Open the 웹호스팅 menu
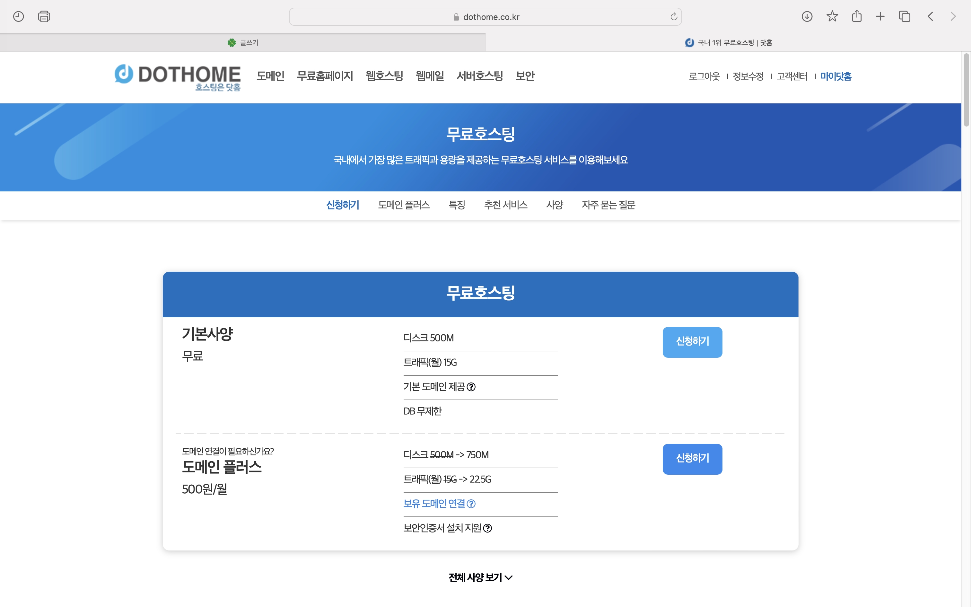This screenshot has height=607, width=971. click(x=384, y=76)
